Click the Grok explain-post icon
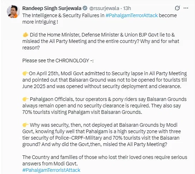This screenshot has width=195, height=174. (x=177, y=8)
